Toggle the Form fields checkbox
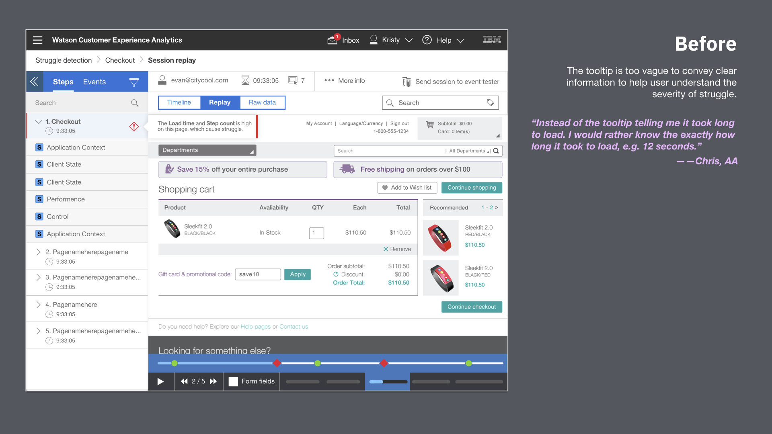The width and height of the screenshot is (772, 434). (x=233, y=381)
